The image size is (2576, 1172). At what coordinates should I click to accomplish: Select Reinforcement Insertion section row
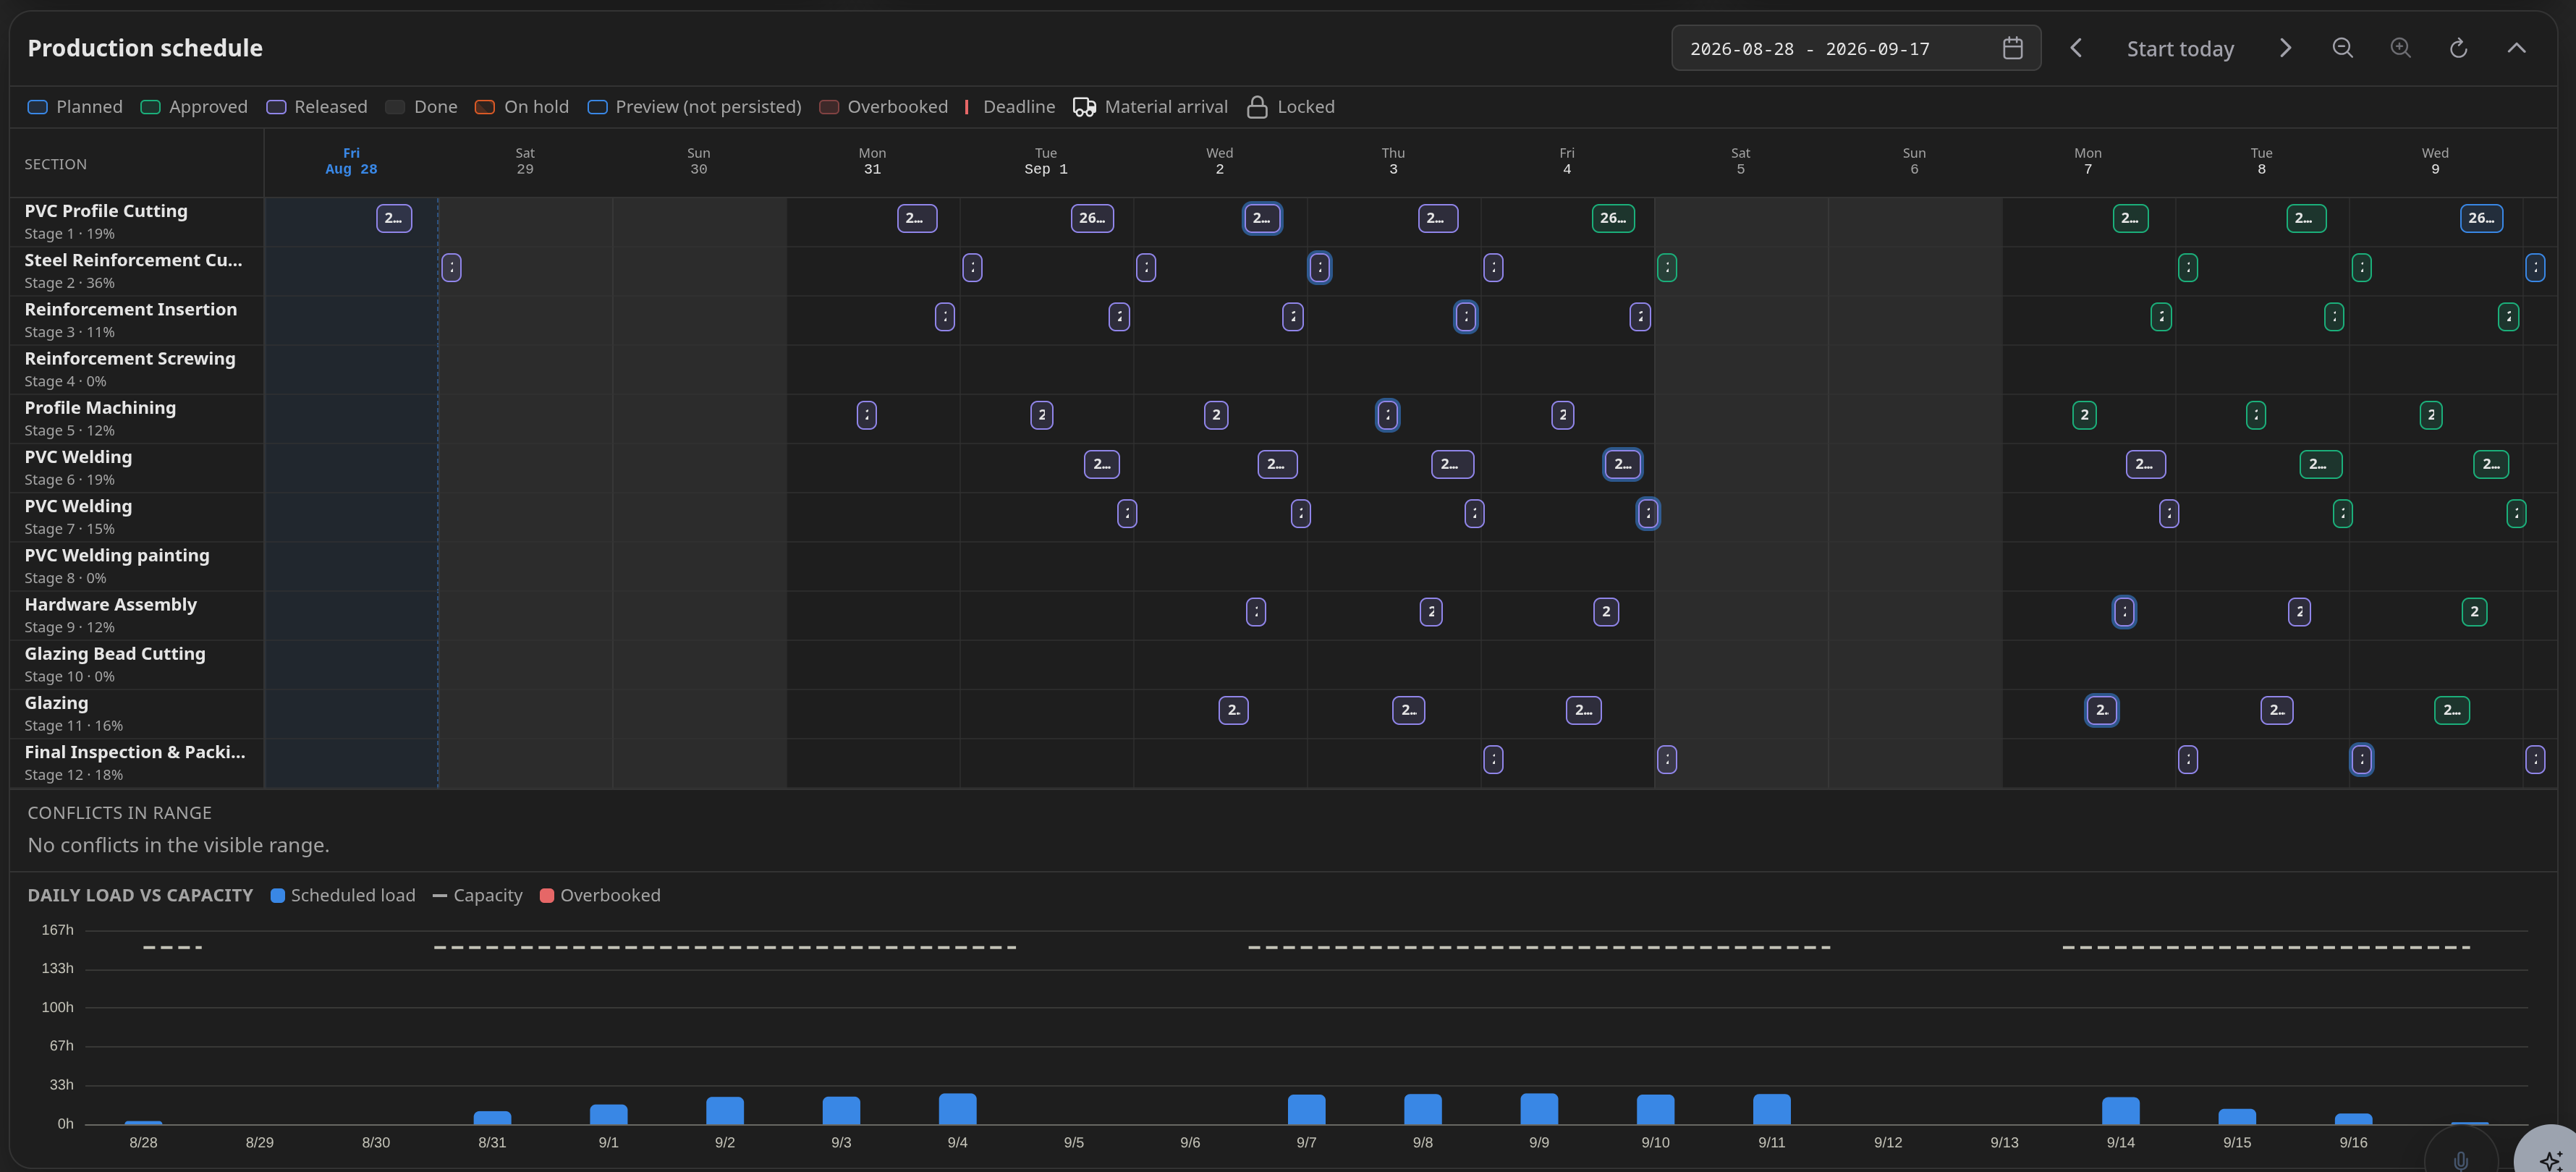137,320
